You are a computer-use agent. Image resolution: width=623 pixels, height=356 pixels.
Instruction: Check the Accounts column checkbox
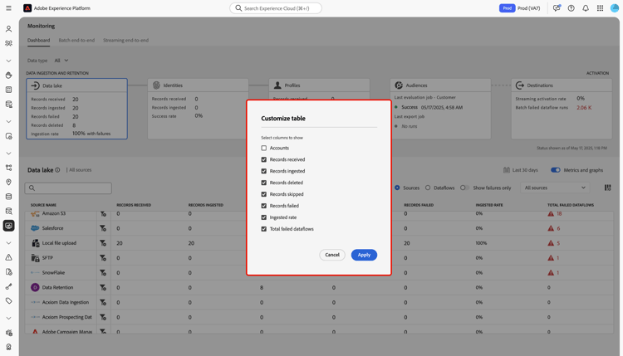tap(264, 148)
